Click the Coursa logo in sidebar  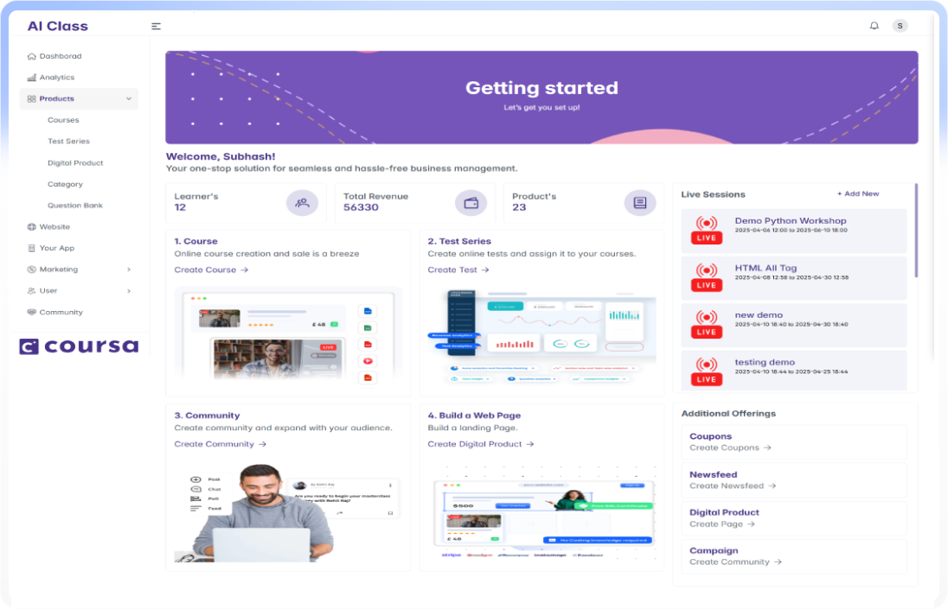[x=79, y=346]
